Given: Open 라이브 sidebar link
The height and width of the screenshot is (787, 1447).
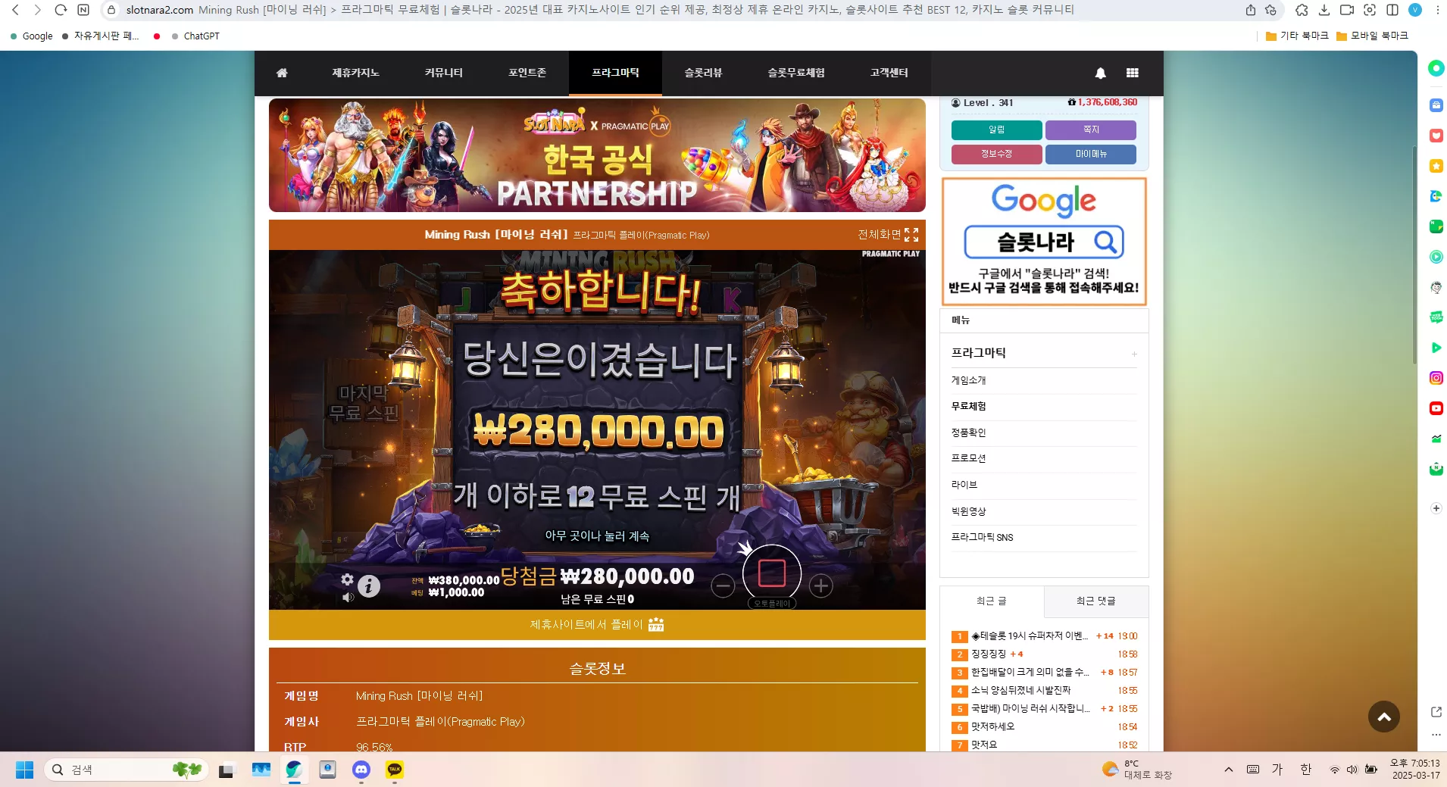Looking at the screenshot, I should 964,485.
